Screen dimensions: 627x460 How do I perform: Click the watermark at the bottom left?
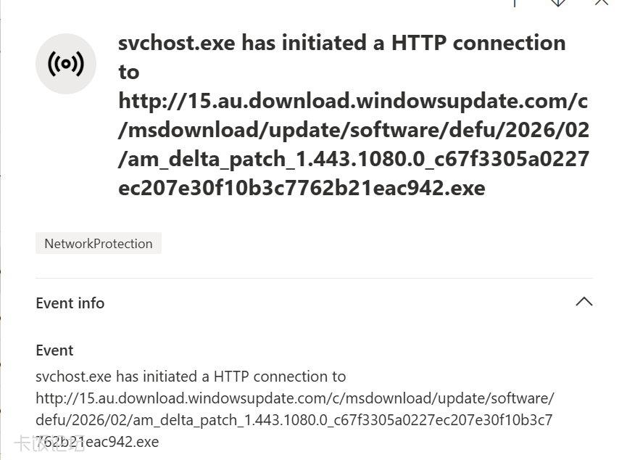coord(49,443)
